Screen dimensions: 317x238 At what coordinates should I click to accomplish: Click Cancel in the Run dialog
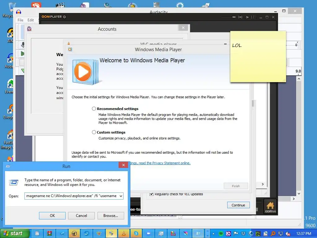81,216
